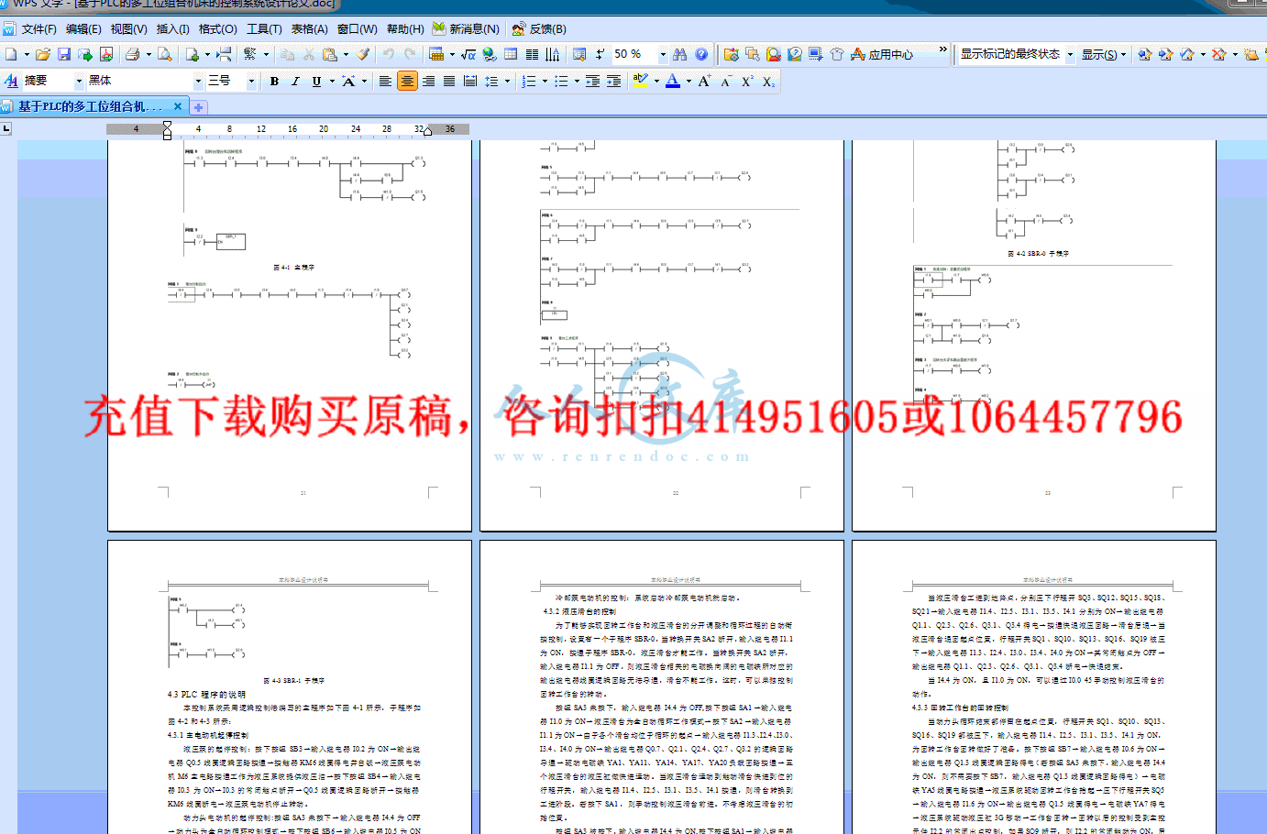The height and width of the screenshot is (834, 1267).
Task: Align text to the left
Action: (386, 82)
